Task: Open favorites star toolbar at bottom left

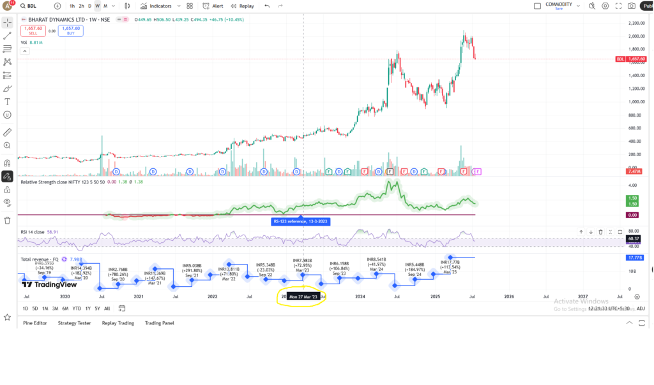Action: click(x=7, y=317)
